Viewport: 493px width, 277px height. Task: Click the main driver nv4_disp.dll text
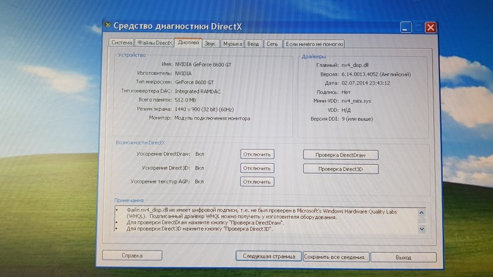click(x=355, y=65)
